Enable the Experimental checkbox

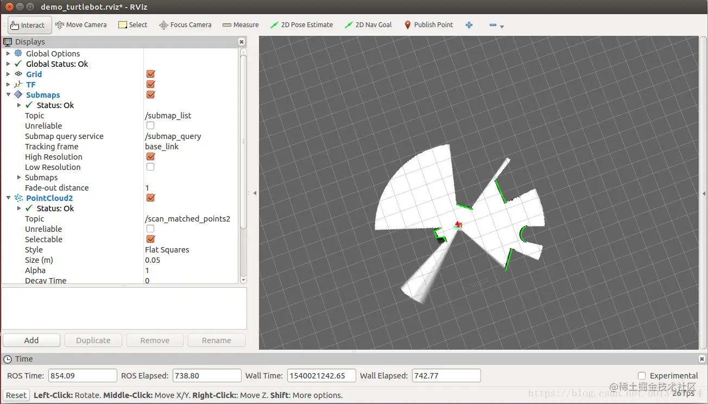642,376
